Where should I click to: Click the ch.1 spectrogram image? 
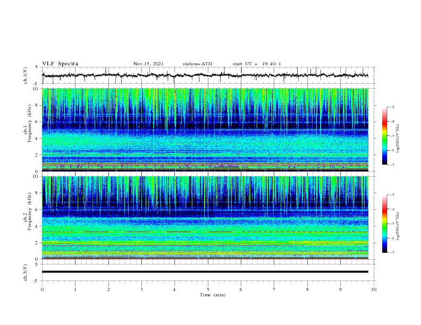[x=205, y=130]
